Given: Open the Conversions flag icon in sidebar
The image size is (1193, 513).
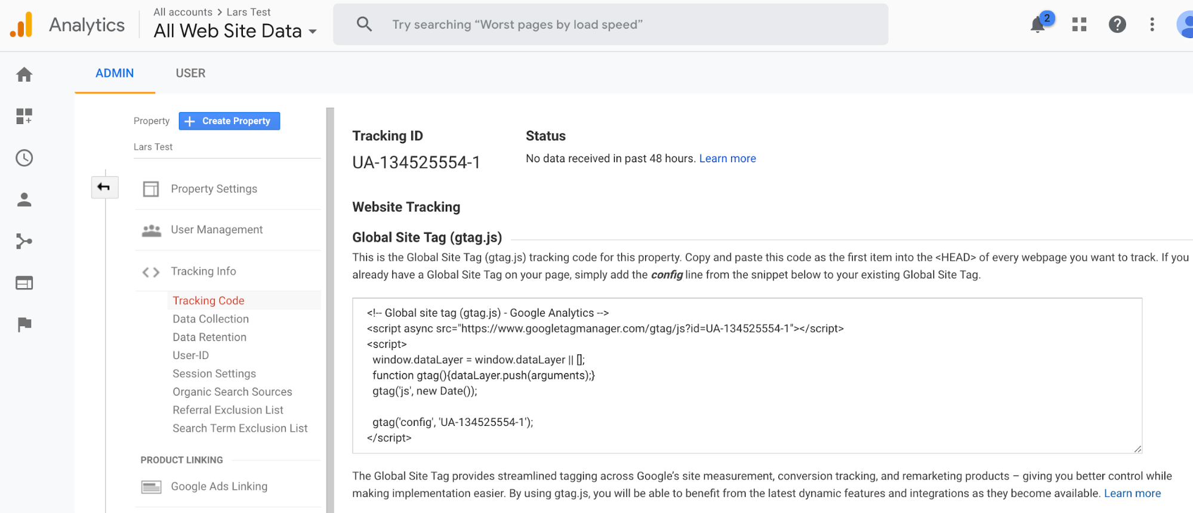Looking at the screenshot, I should [x=24, y=325].
